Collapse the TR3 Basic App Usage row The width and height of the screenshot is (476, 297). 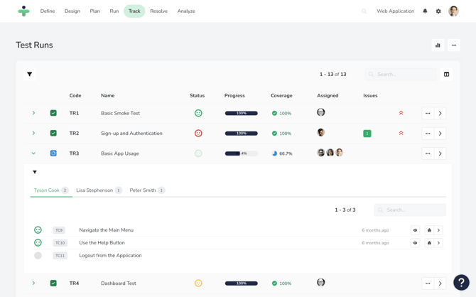coord(33,153)
